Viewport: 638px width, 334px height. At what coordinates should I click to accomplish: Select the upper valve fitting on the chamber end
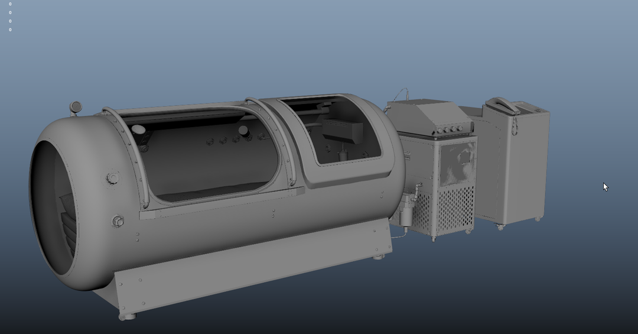click(112, 178)
